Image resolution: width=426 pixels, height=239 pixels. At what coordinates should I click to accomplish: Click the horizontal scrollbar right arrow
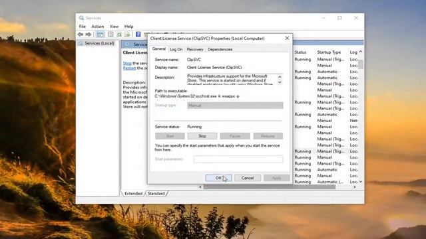pos(355,187)
